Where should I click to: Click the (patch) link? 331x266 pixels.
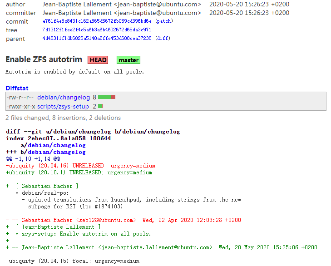(x=164, y=21)
